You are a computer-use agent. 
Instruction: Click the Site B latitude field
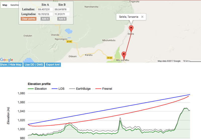point(62,9)
